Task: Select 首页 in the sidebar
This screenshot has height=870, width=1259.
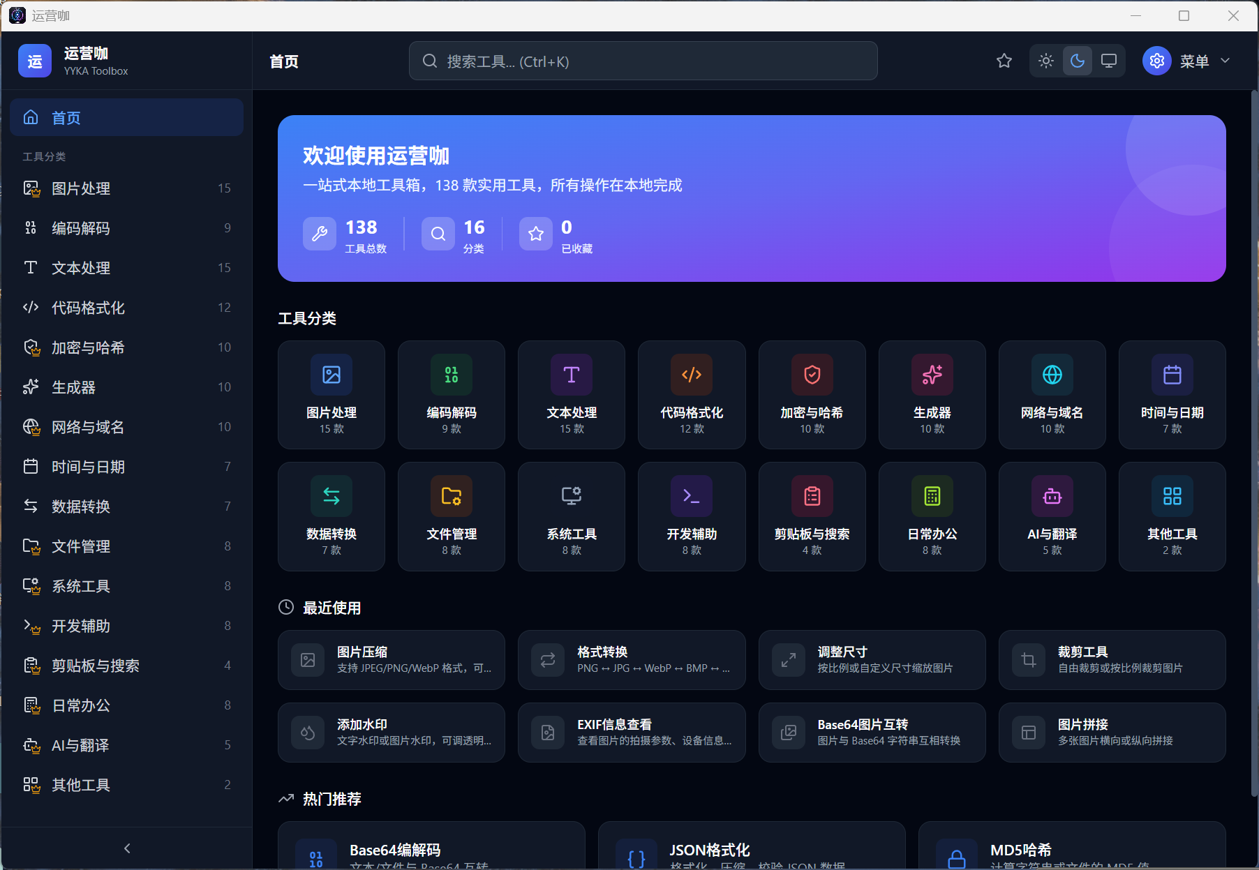Action: tap(126, 118)
